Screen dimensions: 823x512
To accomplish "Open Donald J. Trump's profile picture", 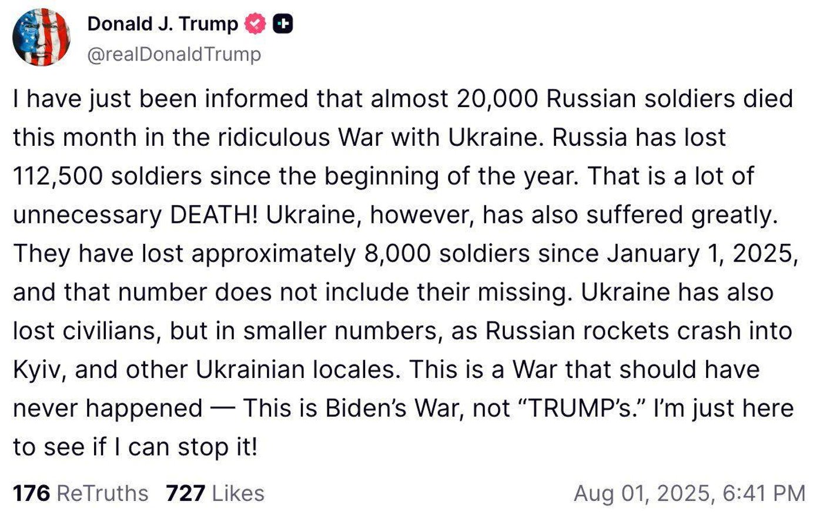I will coord(41,36).
